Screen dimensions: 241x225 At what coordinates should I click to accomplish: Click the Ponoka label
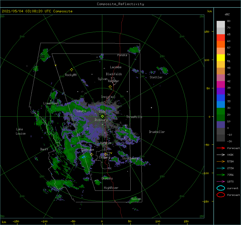tap(122, 55)
